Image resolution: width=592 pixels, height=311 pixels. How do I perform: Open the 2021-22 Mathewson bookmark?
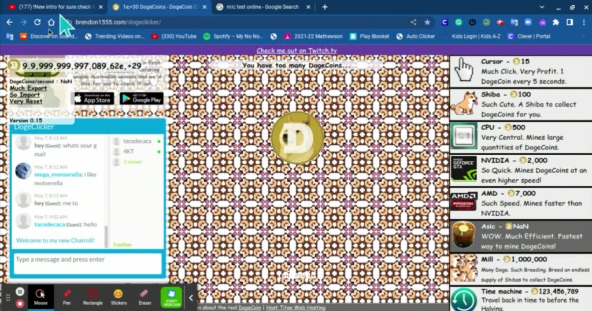[313, 36]
